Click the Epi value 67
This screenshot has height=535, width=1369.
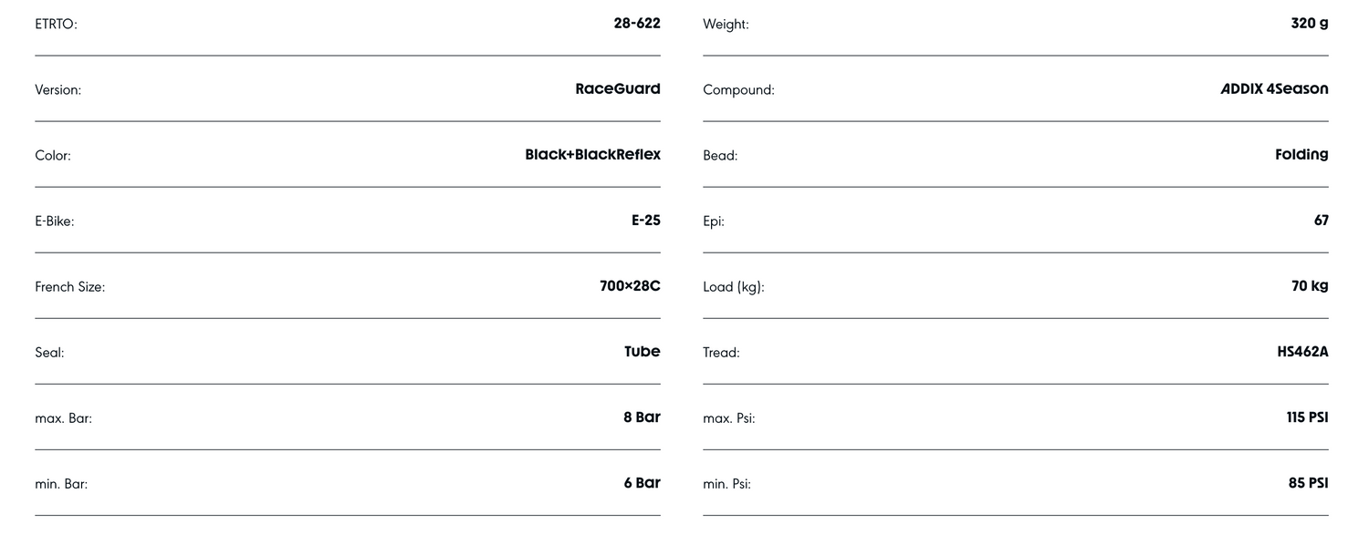click(x=1321, y=221)
